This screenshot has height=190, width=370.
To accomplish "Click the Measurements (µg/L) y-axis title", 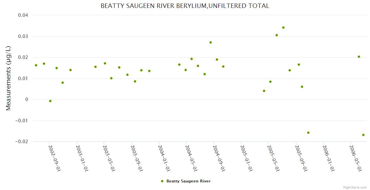I will pyautogui.click(x=9, y=78).
